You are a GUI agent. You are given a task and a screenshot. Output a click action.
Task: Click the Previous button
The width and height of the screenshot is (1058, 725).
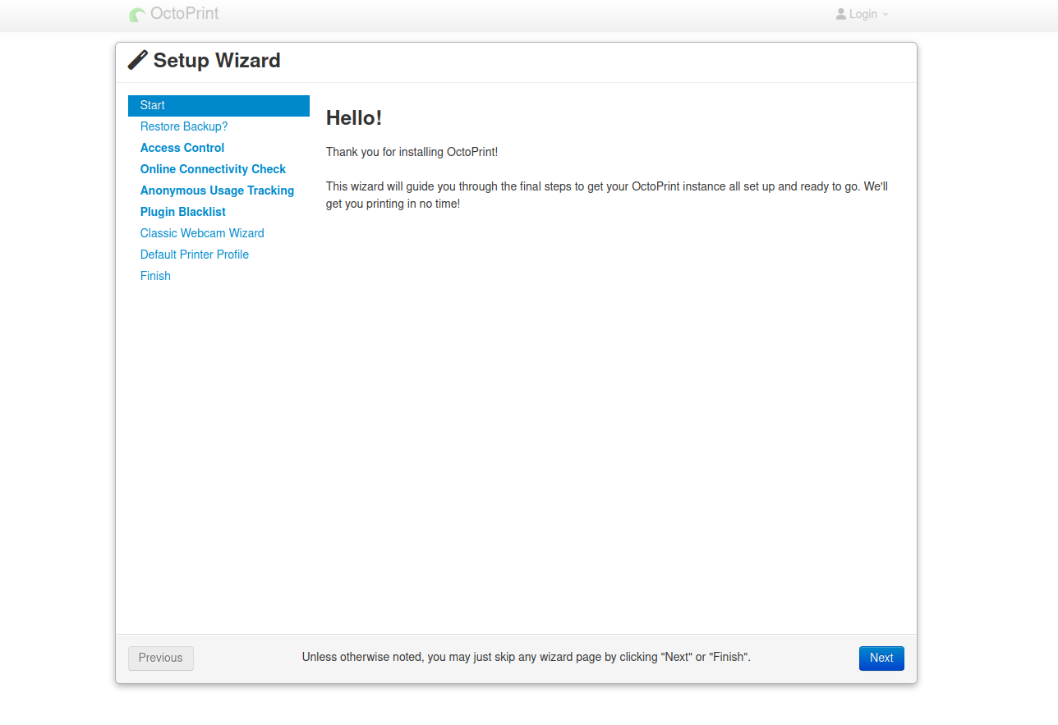161,658
